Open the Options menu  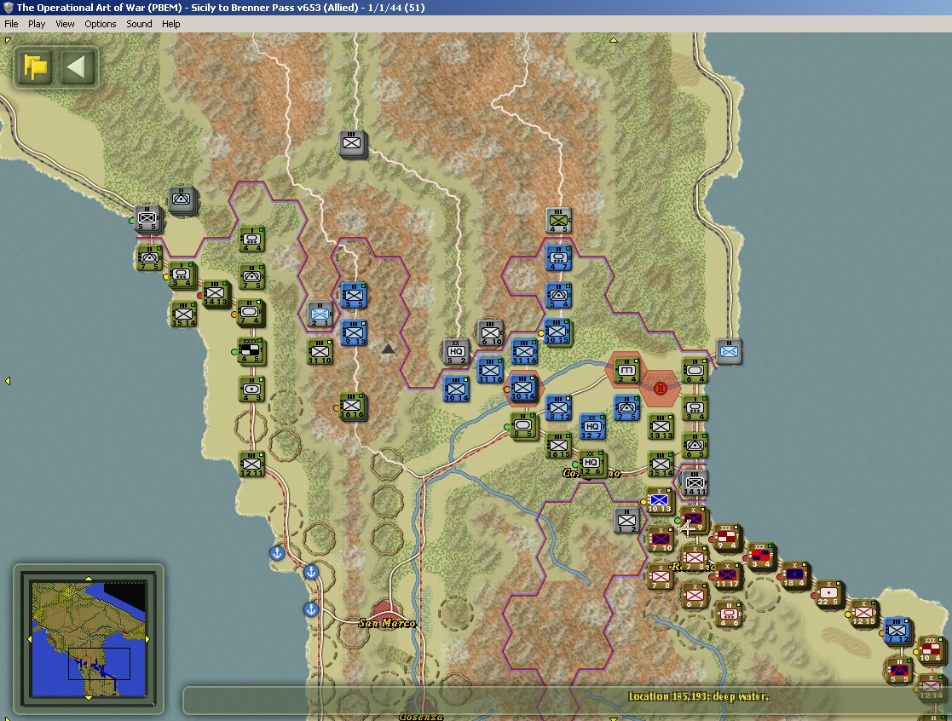[101, 24]
